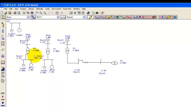Click the Paste clipboard icon
The width and height of the screenshot is (191, 107).
32,13
